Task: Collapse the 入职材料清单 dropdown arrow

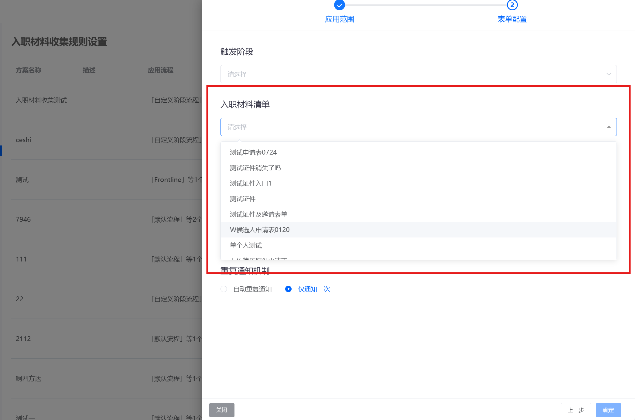Action: (609, 127)
